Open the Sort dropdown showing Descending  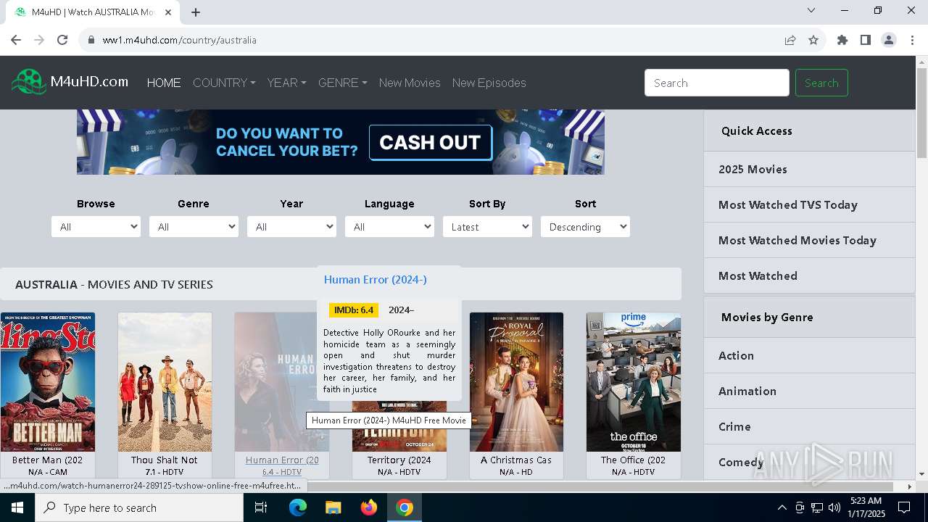coord(585,227)
